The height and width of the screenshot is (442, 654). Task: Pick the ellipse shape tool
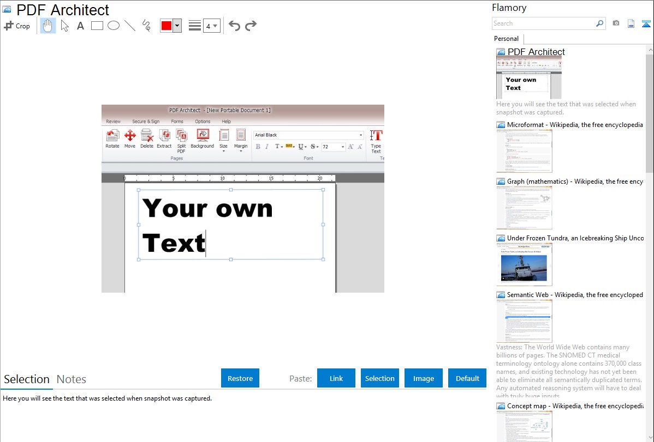[x=114, y=26]
